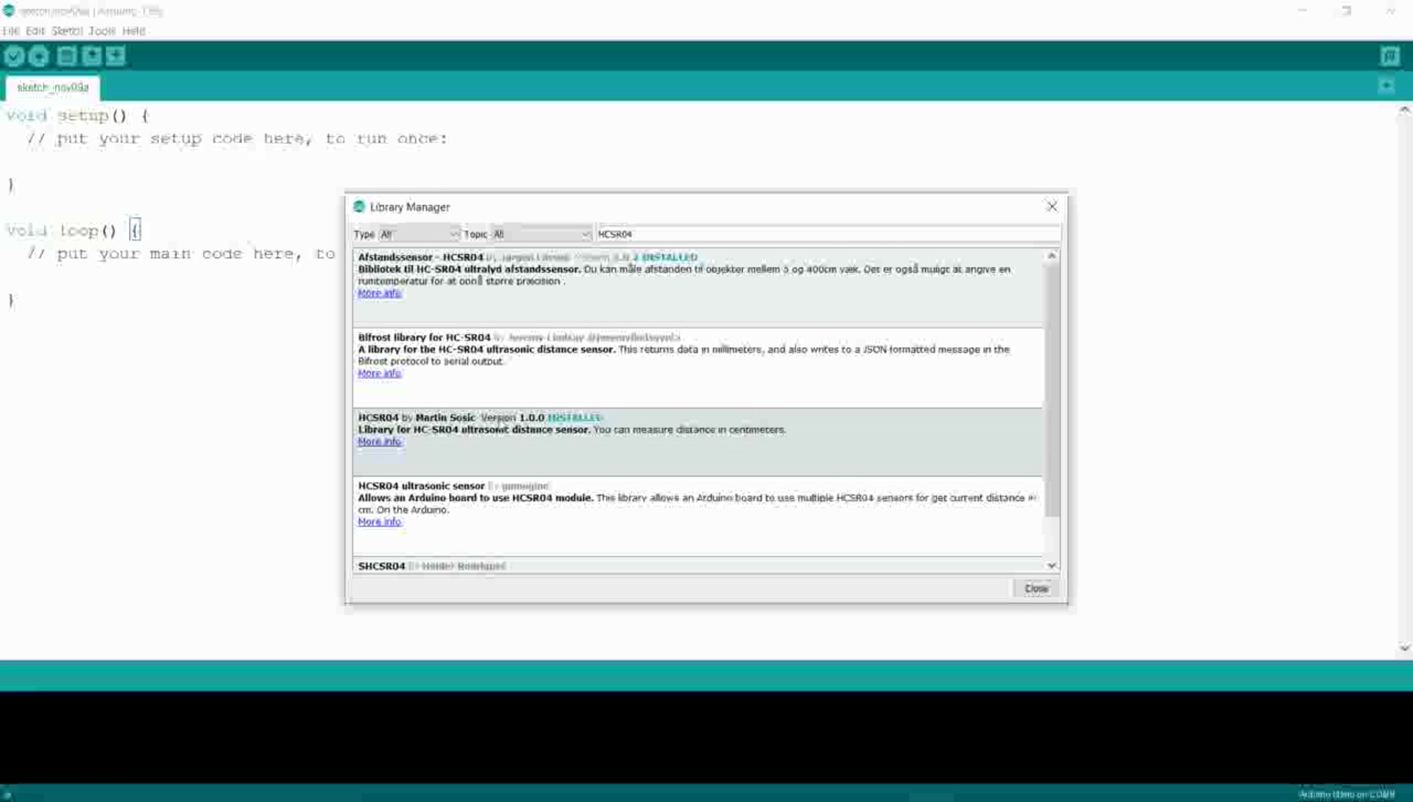This screenshot has height=802, width=1413.
Task: Click the Save sketch icon
Action: [116, 56]
